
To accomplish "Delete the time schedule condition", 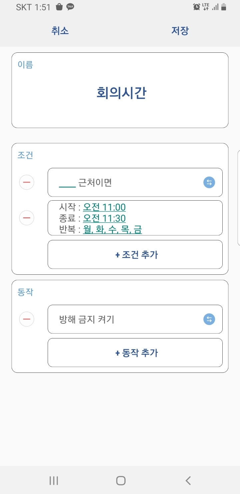I will 27,218.
